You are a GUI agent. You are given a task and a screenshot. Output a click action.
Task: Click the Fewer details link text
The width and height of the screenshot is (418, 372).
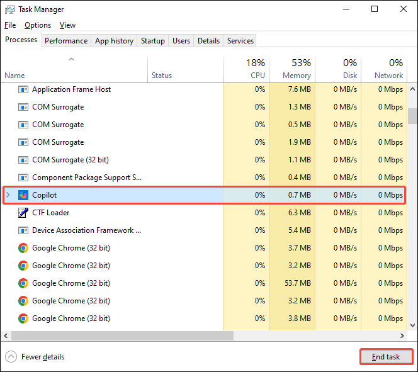(43, 357)
